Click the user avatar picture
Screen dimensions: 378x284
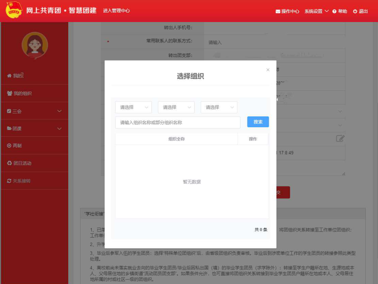35,45
